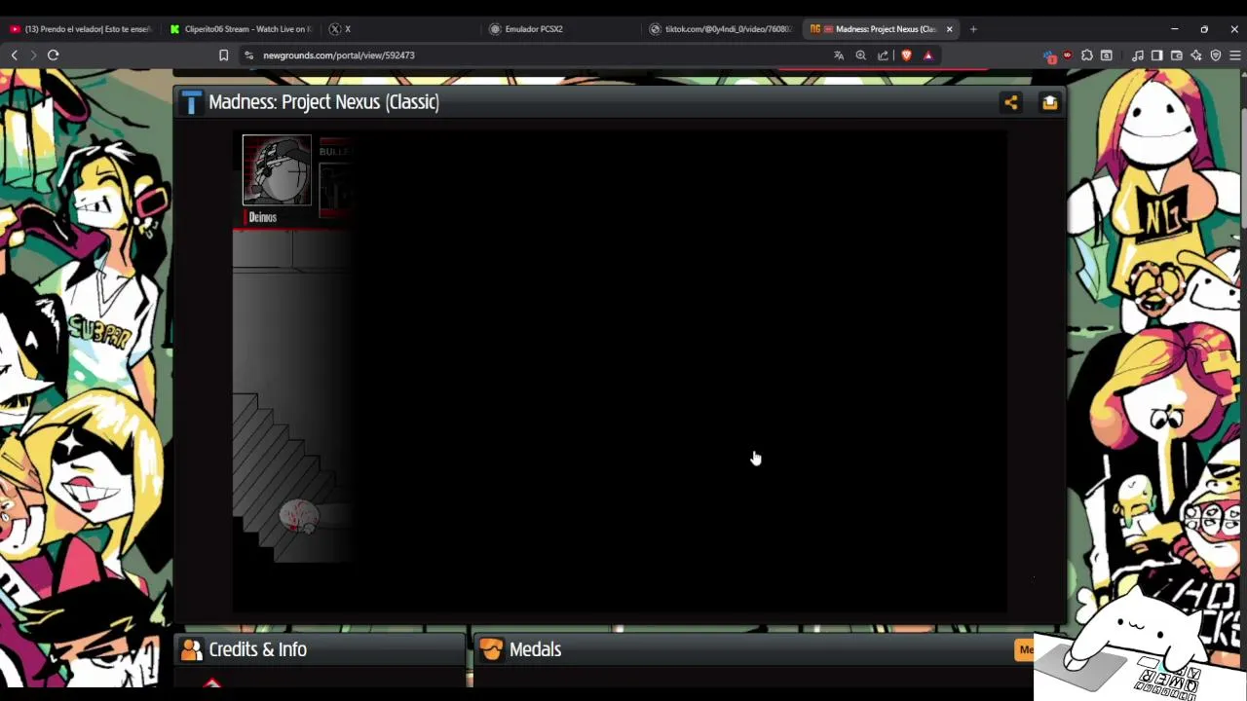The image size is (1247, 701).
Task: Open the Leo AI sparkle icon
Action: (1196, 55)
